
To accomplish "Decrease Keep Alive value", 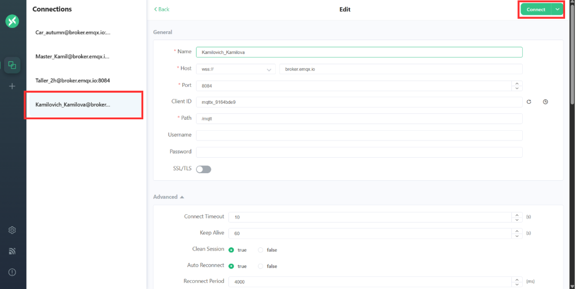I will pos(517,236).
